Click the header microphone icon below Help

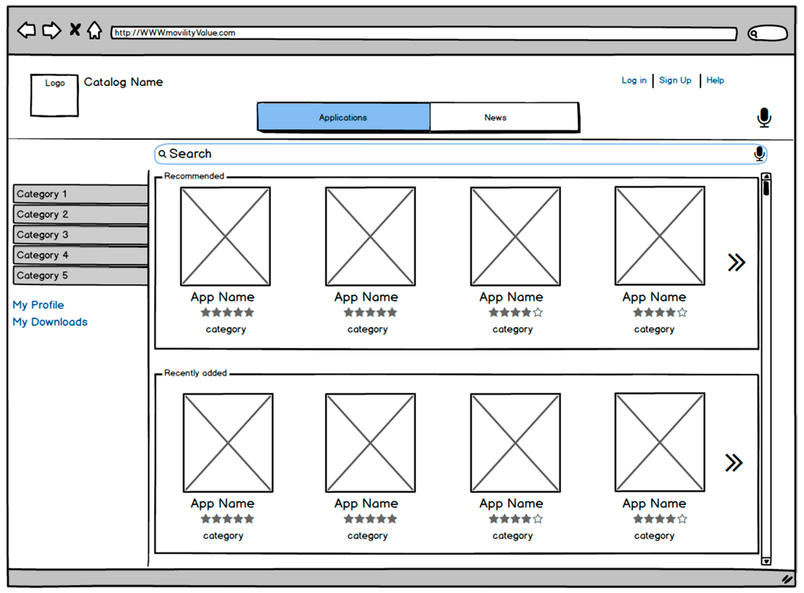tap(764, 117)
